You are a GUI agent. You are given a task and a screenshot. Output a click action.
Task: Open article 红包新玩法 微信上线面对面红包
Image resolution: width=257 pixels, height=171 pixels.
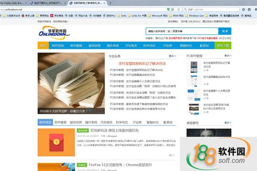[114, 130]
